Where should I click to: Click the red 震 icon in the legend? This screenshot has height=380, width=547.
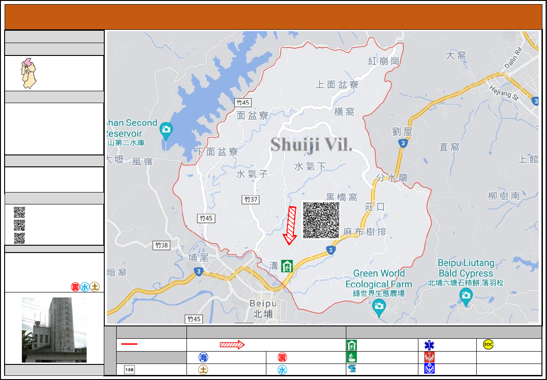tap(282, 358)
